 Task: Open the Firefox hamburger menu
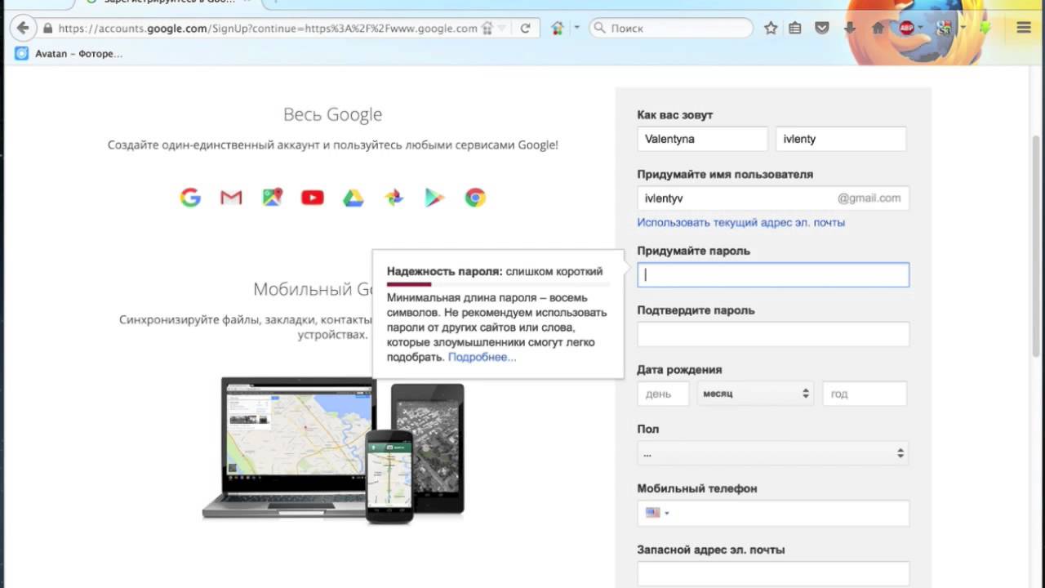(x=1024, y=28)
